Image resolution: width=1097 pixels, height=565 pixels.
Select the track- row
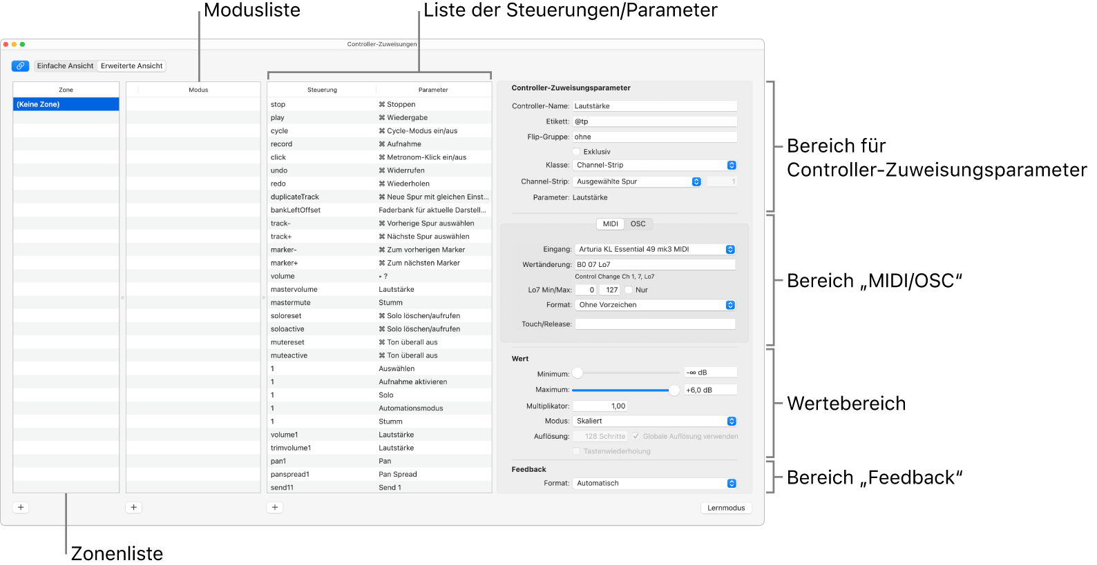pyautogui.click(x=379, y=224)
